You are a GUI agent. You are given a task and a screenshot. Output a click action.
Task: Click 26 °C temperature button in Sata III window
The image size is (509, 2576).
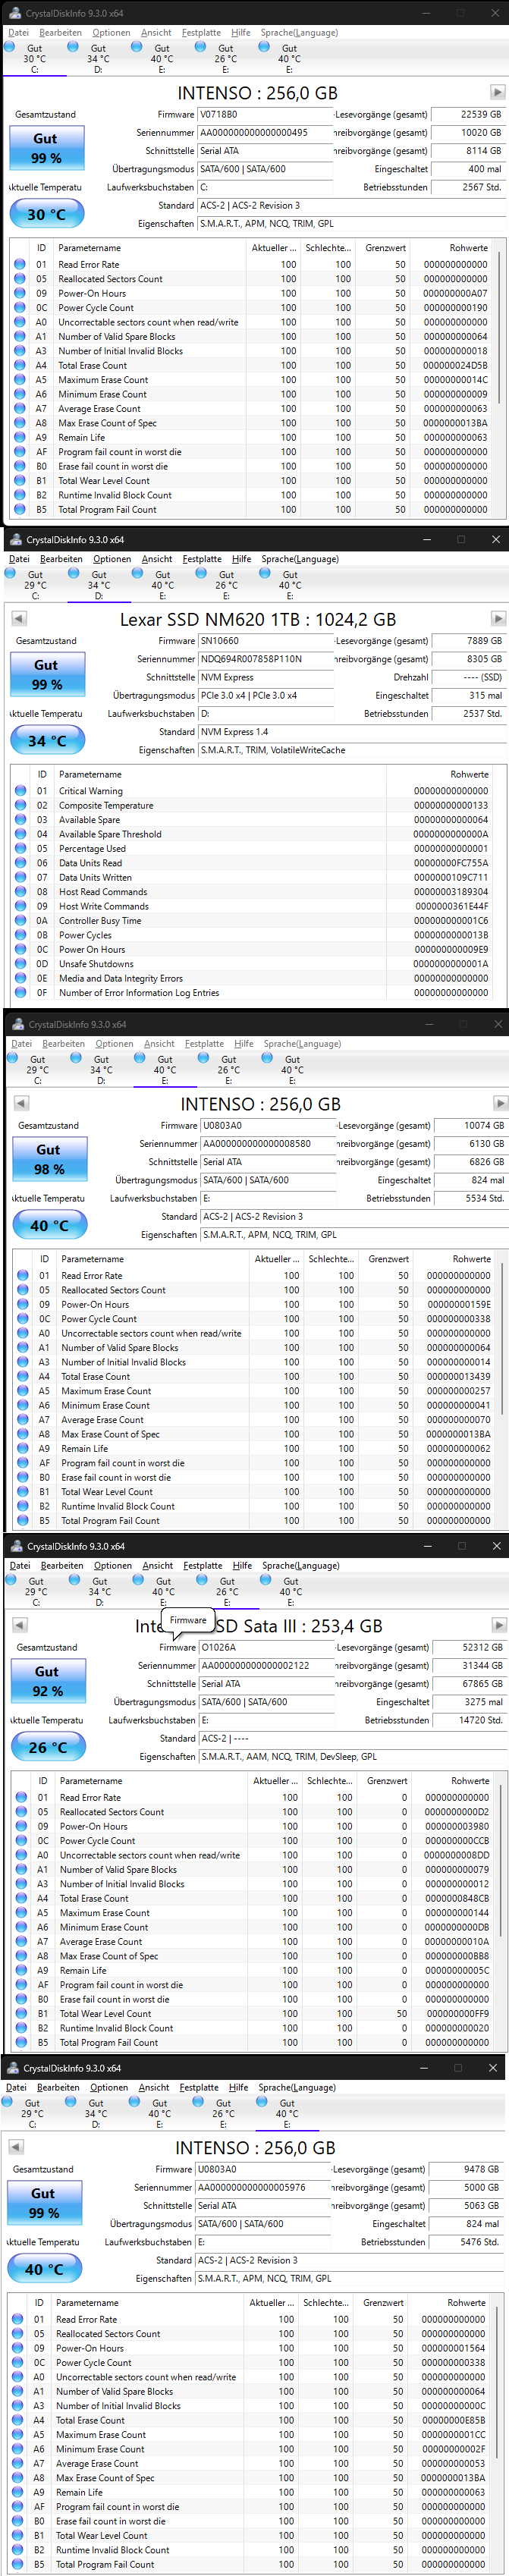48,1747
